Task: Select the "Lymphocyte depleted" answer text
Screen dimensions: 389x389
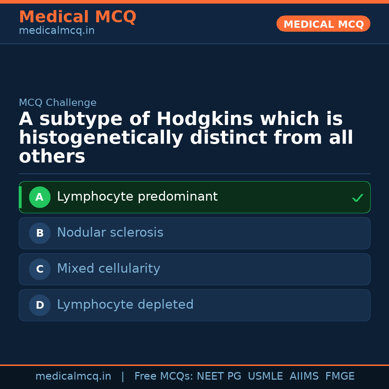Action: tap(125, 305)
